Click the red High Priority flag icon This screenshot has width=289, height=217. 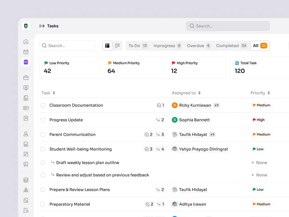pyautogui.click(x=173, y=63)
